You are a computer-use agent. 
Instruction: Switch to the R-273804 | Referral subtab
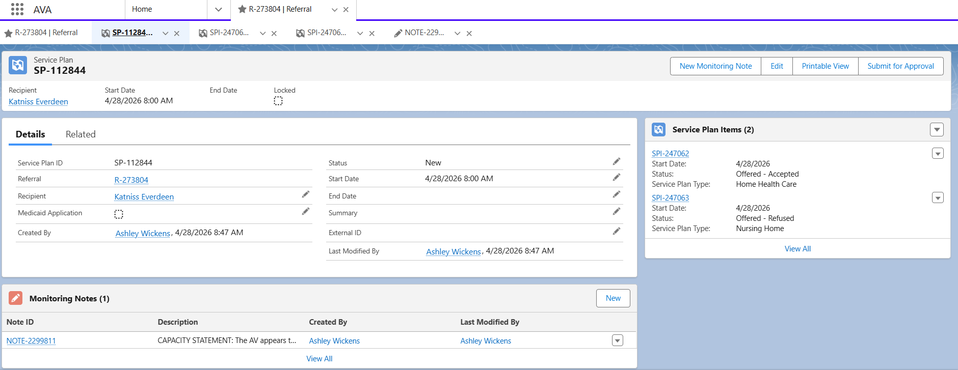tap(46, 33)
